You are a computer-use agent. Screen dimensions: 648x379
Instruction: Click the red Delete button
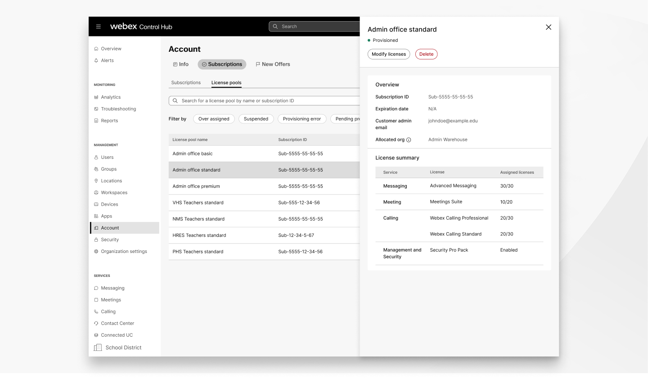(426, 54)
